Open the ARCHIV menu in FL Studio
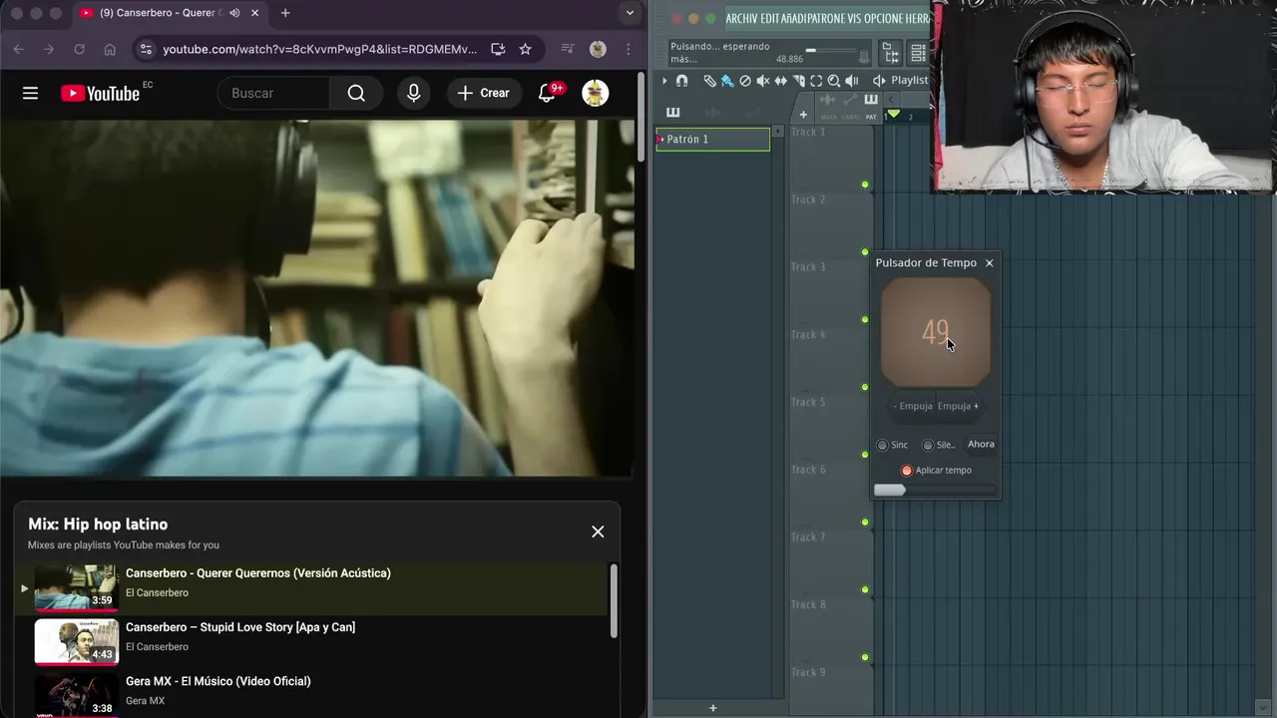1277x718 pixels. click(x=742, y=19)
